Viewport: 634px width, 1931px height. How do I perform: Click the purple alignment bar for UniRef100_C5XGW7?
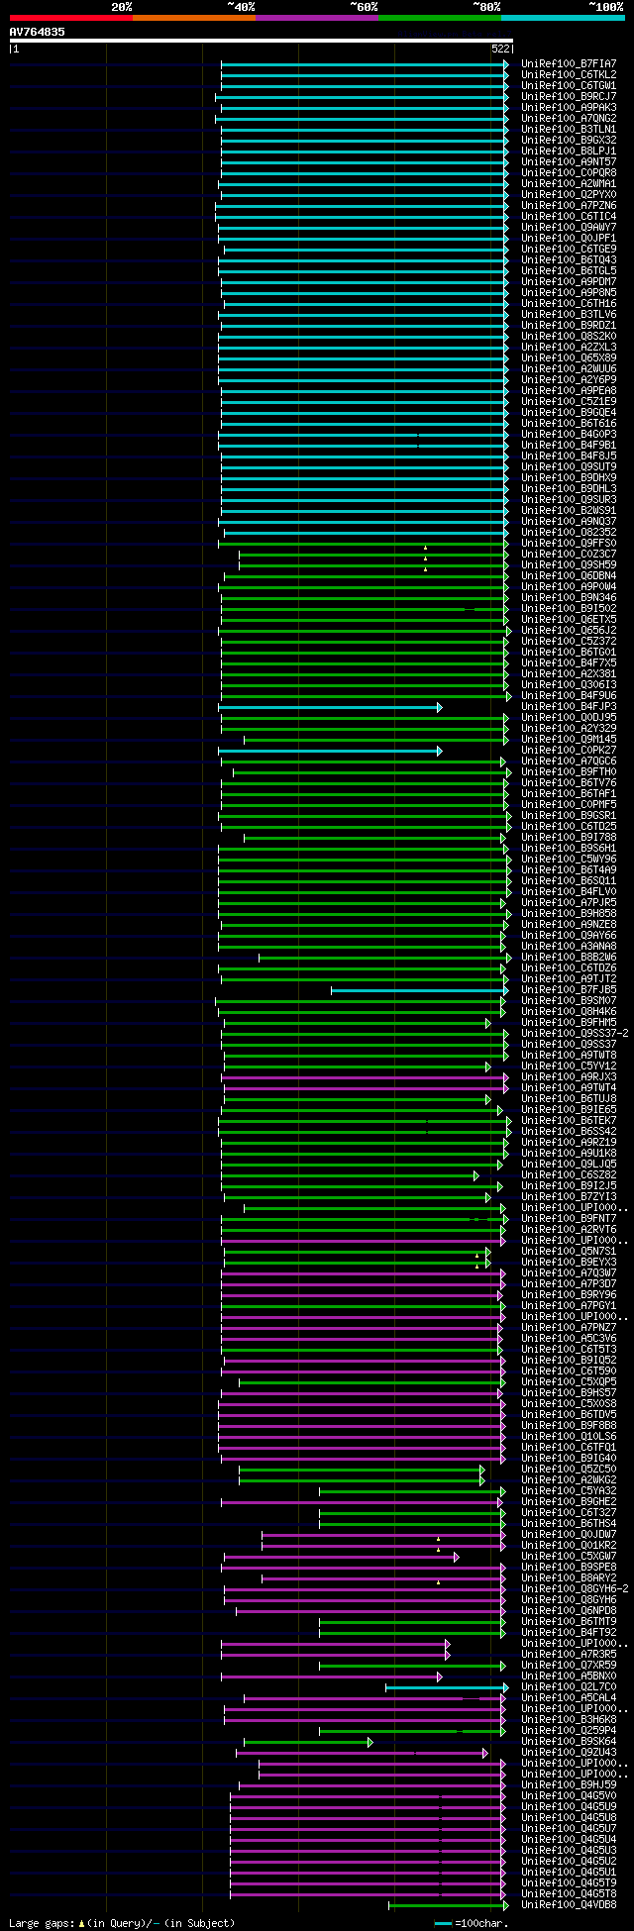tap(340, 1557)
